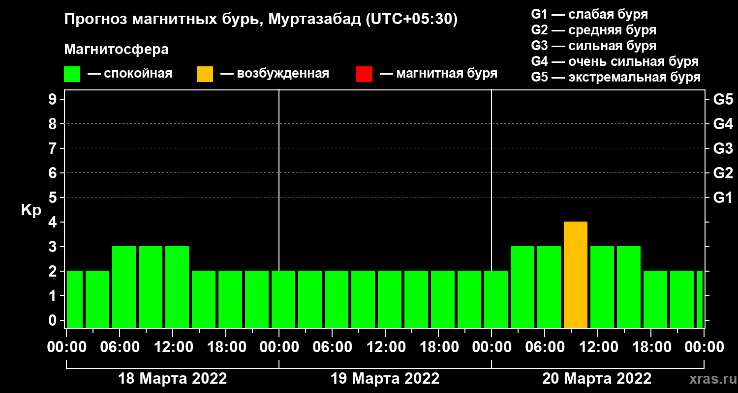Click the orange 'возбужденная' legend swatch
The image size is (738, 393).
tap(205, 74)
